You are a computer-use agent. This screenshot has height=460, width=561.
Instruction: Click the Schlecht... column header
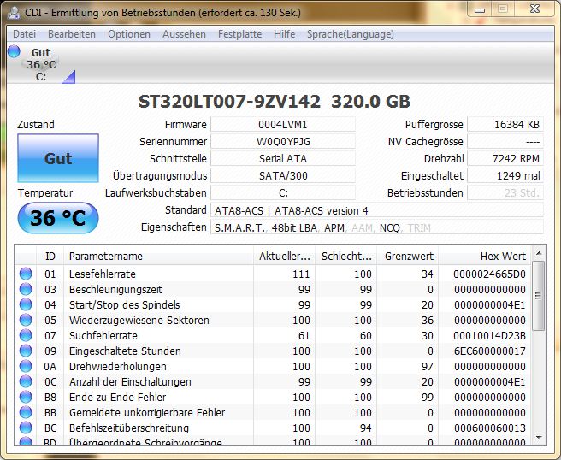346,257
